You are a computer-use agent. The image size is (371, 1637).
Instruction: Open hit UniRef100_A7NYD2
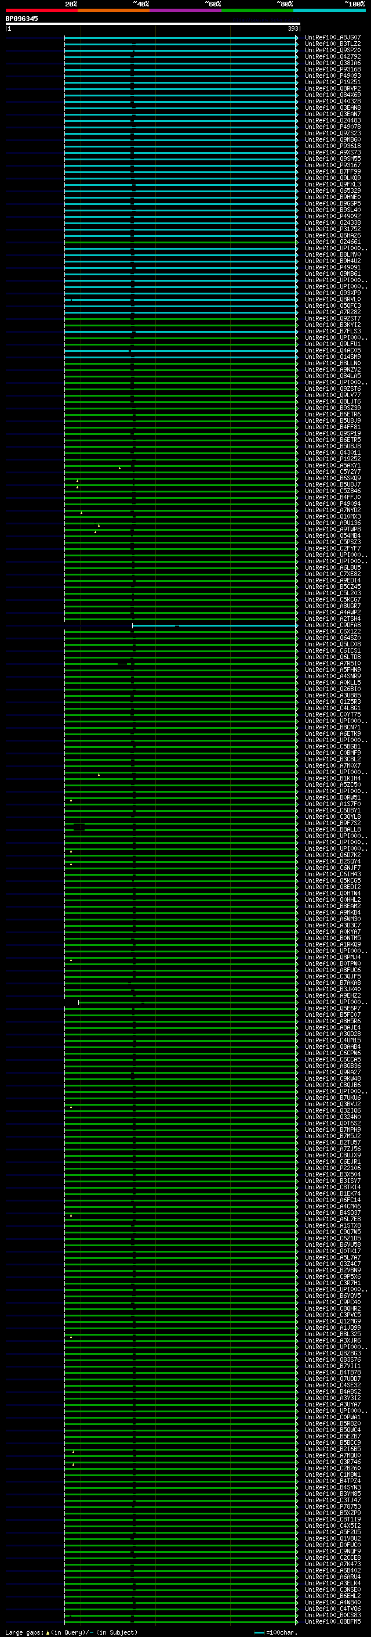332,510
